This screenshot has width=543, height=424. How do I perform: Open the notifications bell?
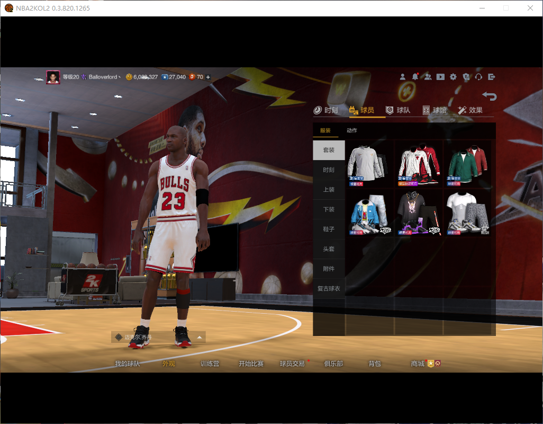(x=415, y=77)
